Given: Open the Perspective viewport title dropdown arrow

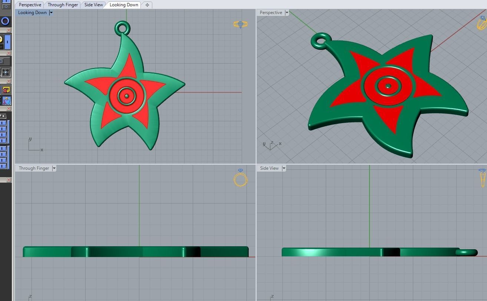Looking at the screenshot, I should (287, 13).
